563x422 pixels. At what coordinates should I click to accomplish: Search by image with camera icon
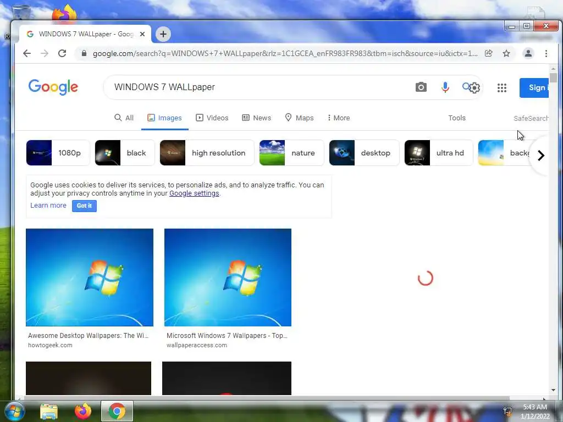coord(421,87)
